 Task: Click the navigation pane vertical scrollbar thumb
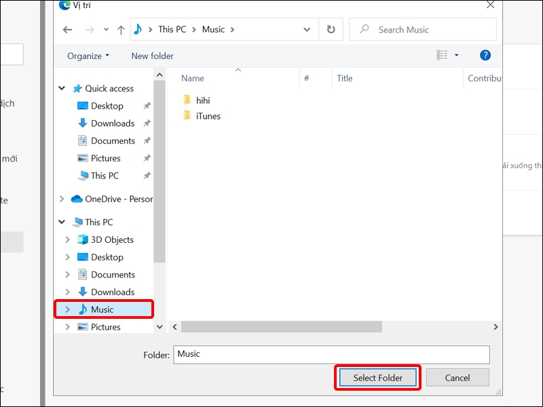[x=160, y=172]
